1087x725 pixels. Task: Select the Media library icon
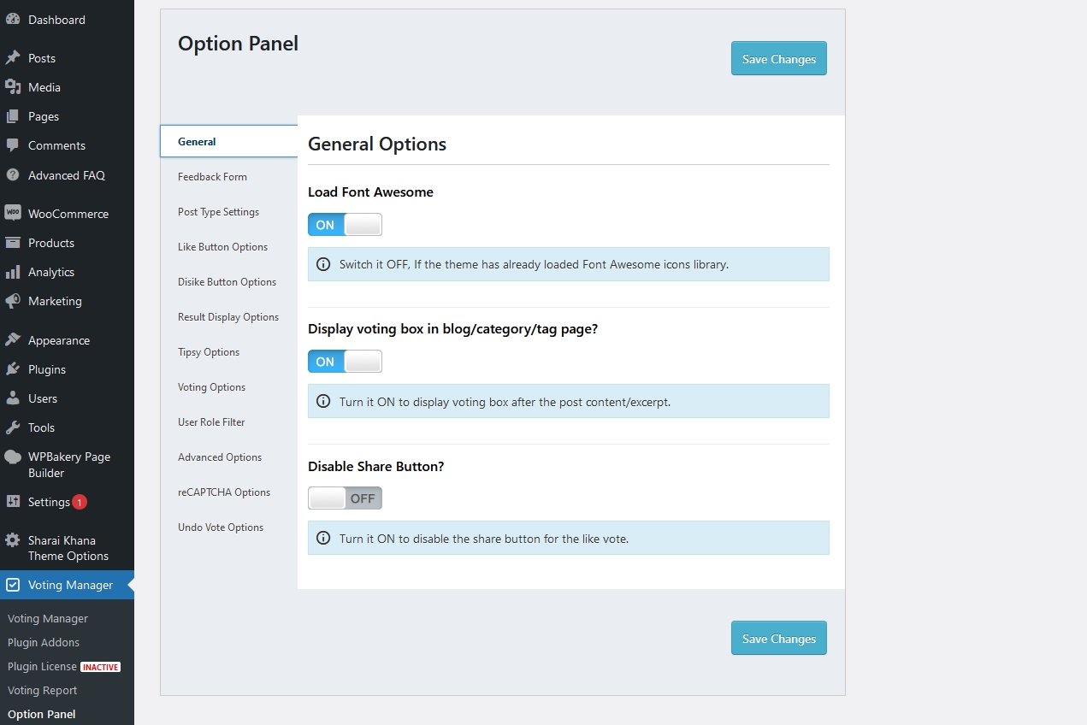pyautogui.click(x=14, y=87)
